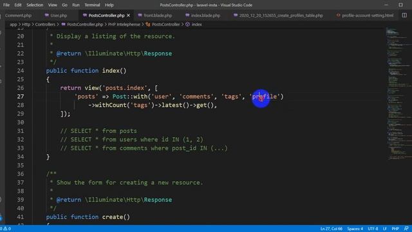
Task: Click the 'SELECT * from posts' comment
Action: coord(98,131)
